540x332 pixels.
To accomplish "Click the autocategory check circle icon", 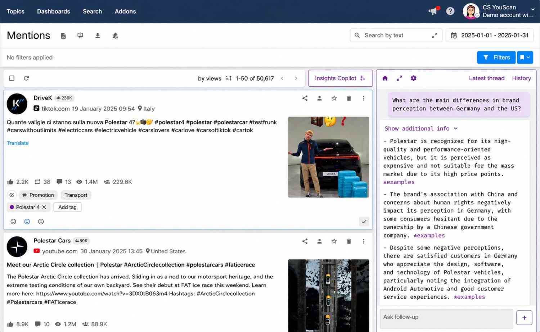I will 12,195.
